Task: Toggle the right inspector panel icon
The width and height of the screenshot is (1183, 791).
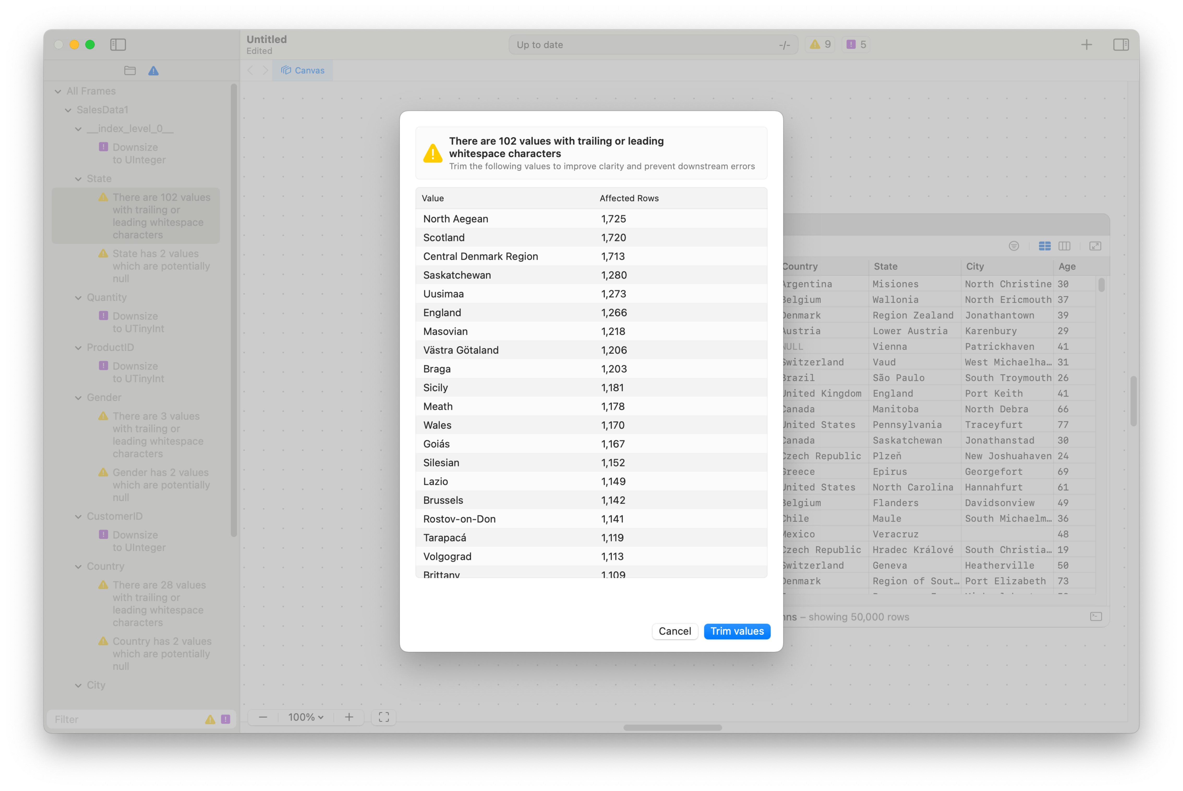Action: click(x=1121, y=44)
